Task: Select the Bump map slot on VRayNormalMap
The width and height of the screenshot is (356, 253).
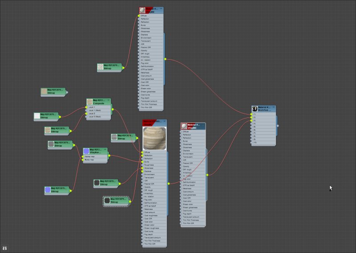Action: tap(90, 160)
